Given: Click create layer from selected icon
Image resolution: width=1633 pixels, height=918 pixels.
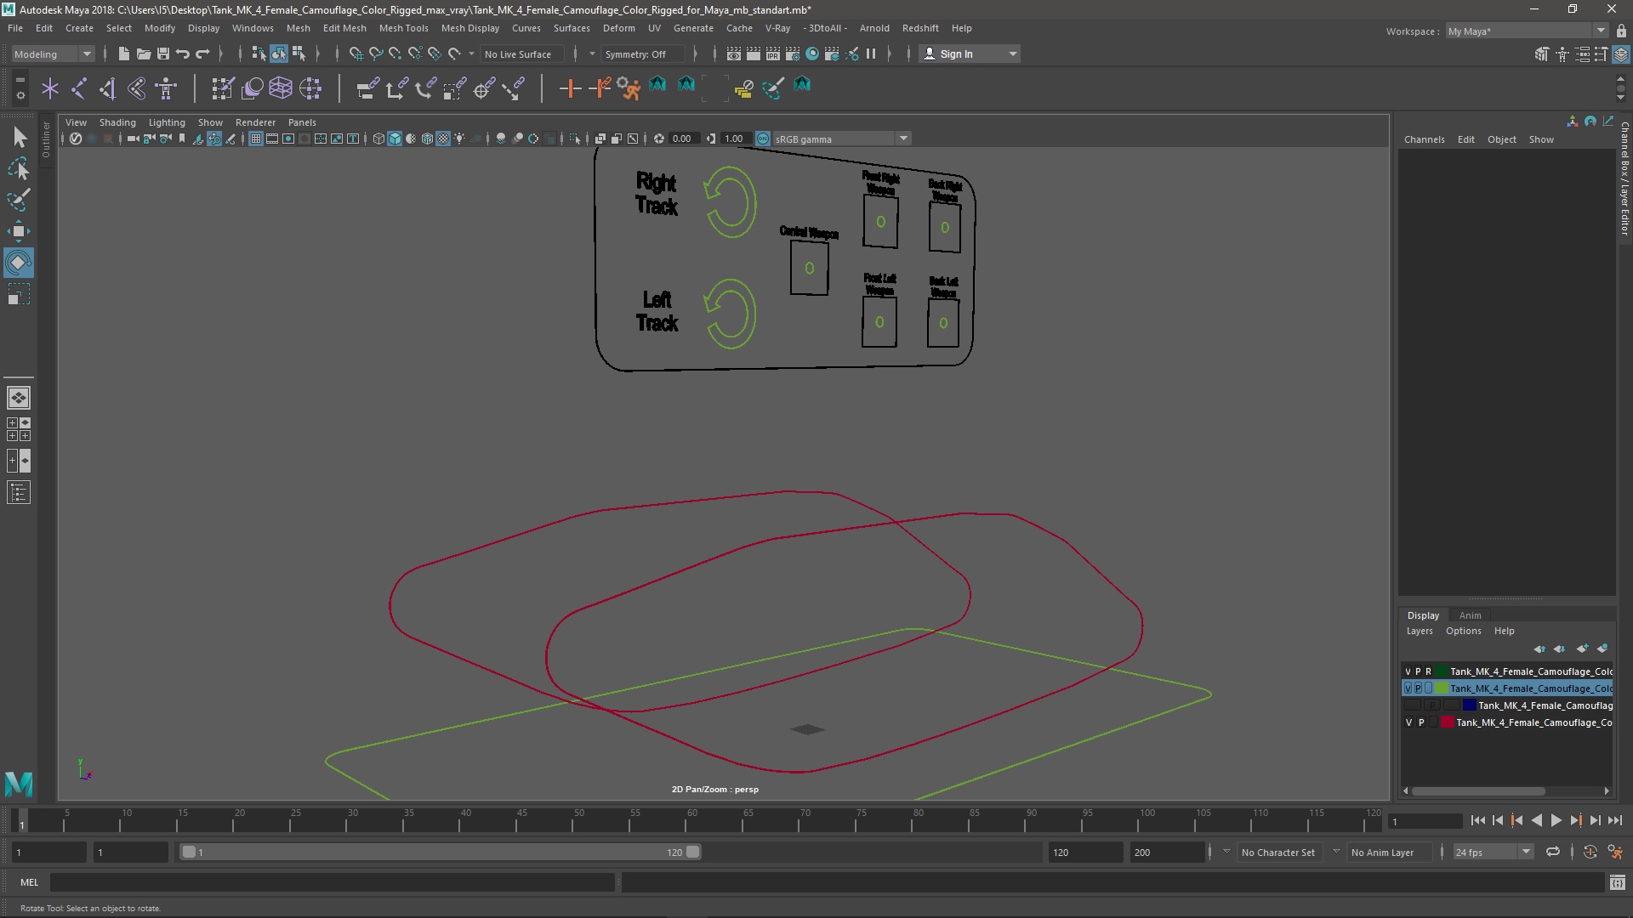Looking at the screenshot, I should coord(1602,649).
